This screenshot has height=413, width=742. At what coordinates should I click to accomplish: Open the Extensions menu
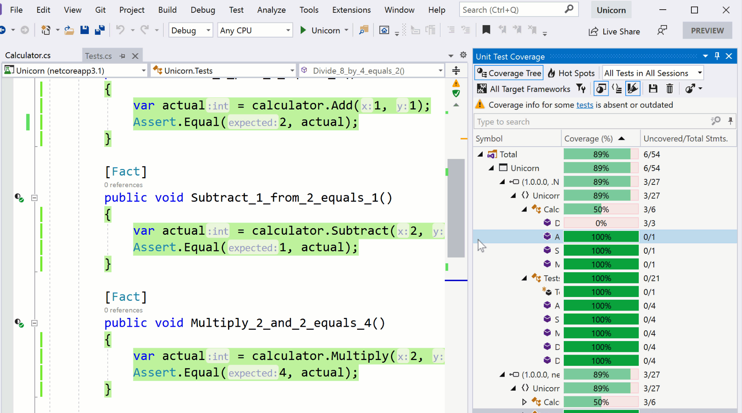pyautogui.click(x=351, y=10)
